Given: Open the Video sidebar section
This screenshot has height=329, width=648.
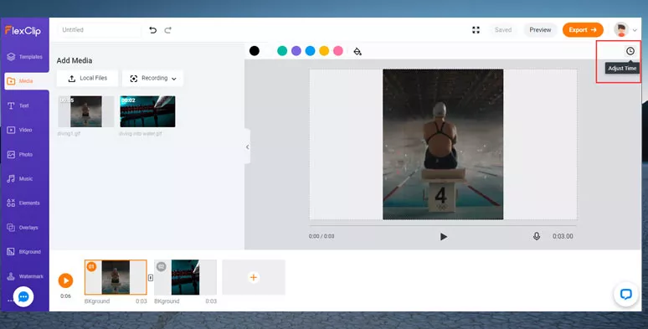Looking at the screenshot, I should click(x=20, y=130).
